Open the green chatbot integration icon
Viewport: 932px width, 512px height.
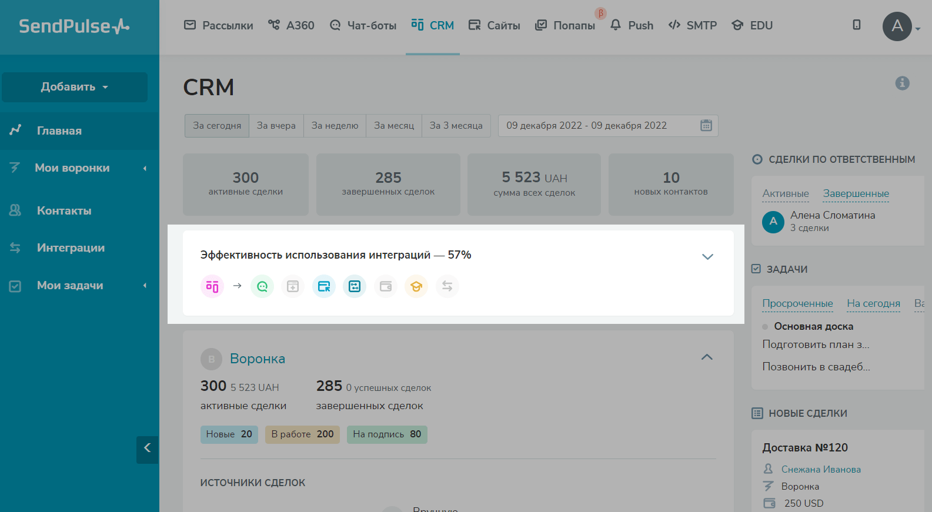tap(262, 286)
